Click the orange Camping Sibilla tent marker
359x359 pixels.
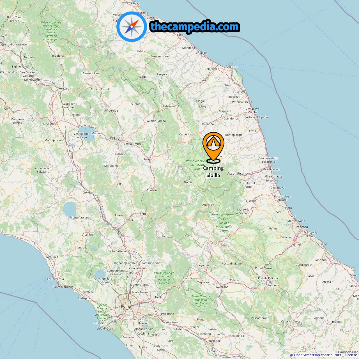(213, 148)
